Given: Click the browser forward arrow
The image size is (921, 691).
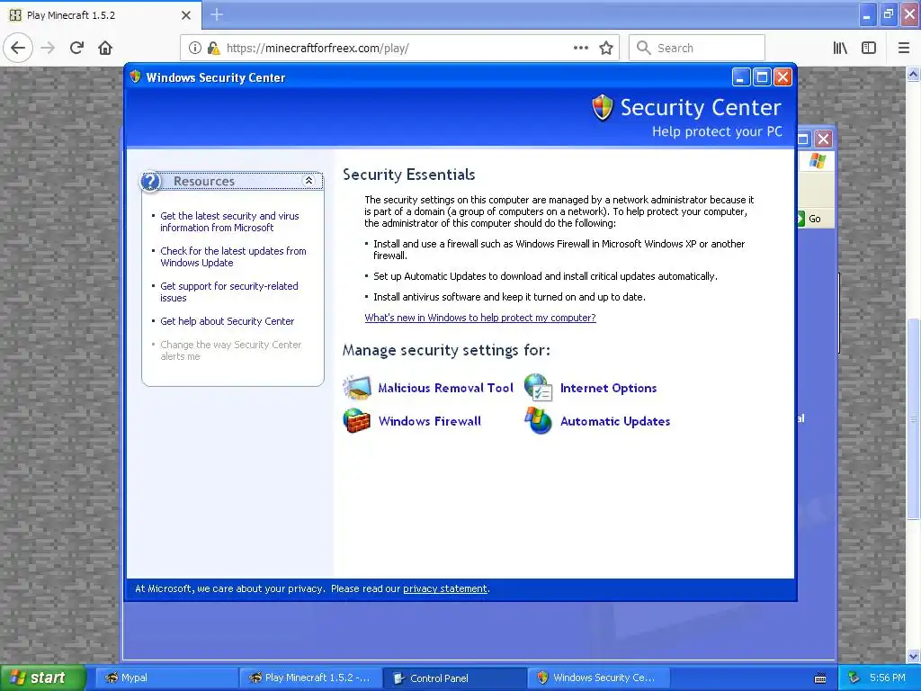Looking at the screenshot, I should pyautogui.click(x=49, y=48).
